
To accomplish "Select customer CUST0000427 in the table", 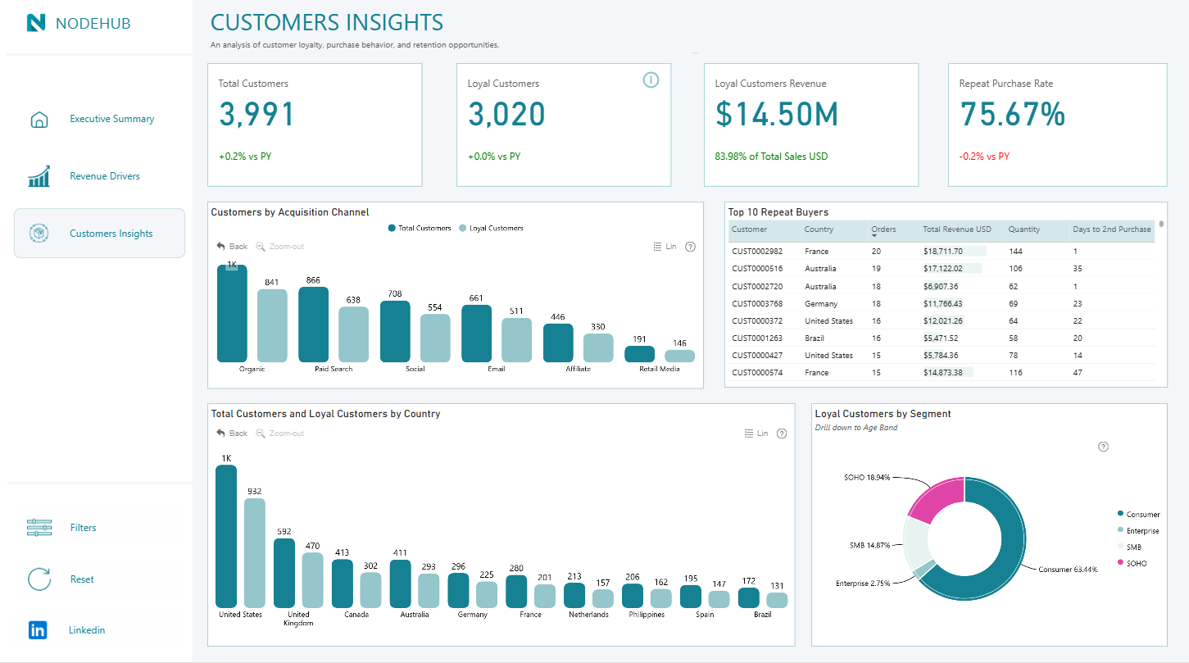I will [x=757, y=356].
